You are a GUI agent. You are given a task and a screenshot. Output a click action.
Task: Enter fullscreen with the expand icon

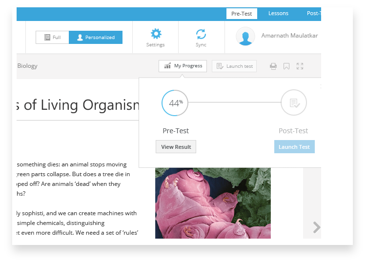click(300, 66)
